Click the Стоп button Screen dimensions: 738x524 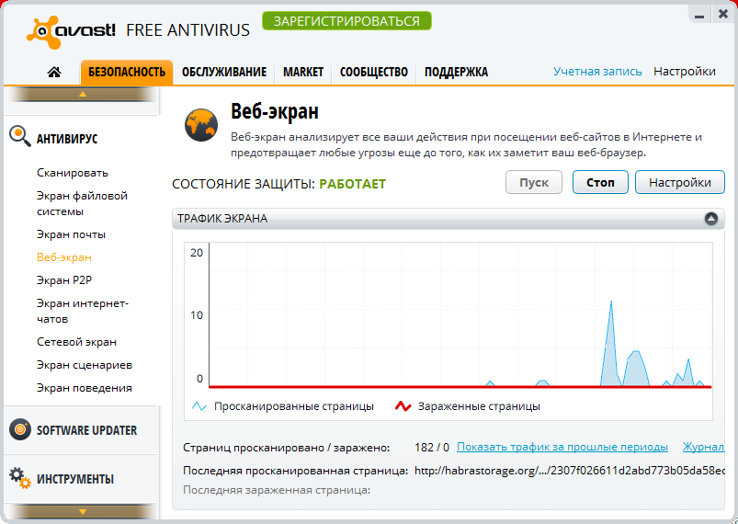click(x=600, y=182)
